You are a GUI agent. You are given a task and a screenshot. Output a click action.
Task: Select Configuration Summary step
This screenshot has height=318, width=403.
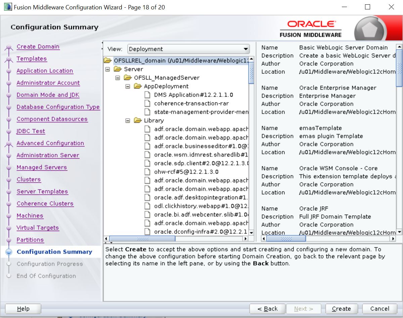tap(54, 252)
